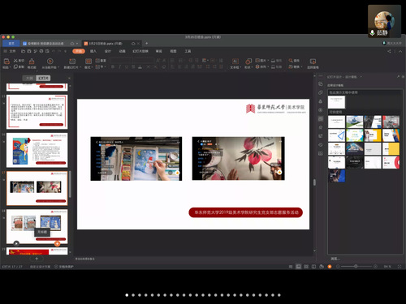The height and width of the screenshot is (304, 406).
Task: Click the New Slide (新建幻灯片) icon
Action: 72,62
